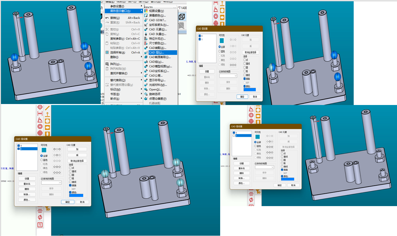
Task: Click the 视图设置 icon in submenu
Action: [146, 11]
